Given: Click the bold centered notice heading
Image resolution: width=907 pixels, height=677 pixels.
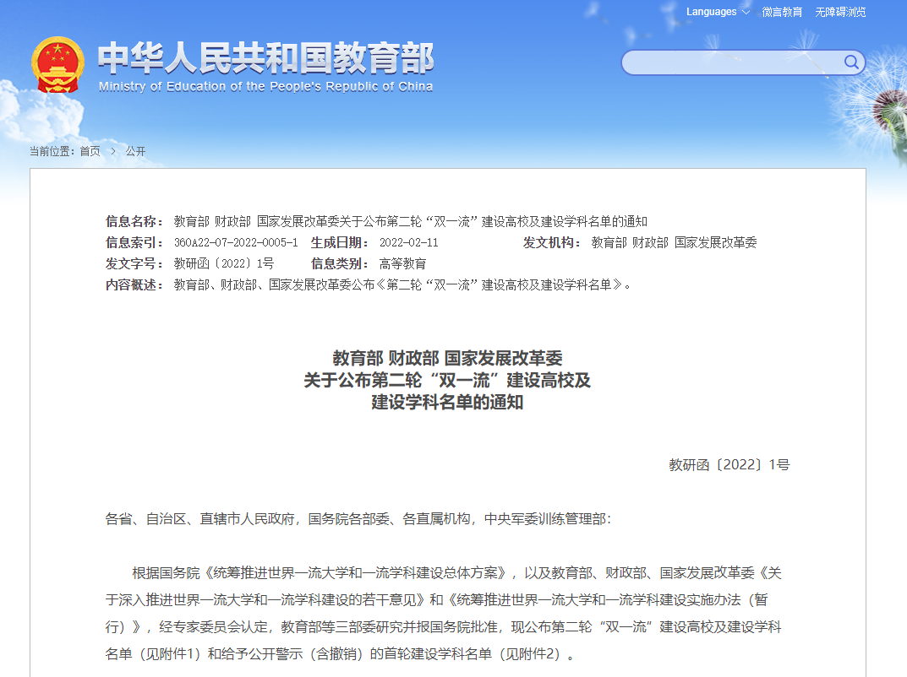Looking at the screenshot, I should pos(447,381).
